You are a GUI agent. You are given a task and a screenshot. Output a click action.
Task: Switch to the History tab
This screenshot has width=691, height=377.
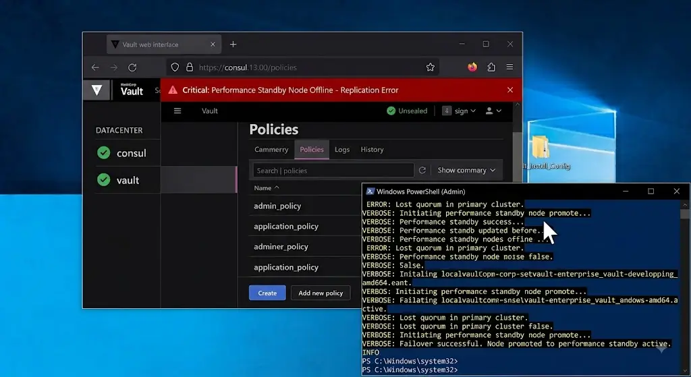(x=372, y=149)
